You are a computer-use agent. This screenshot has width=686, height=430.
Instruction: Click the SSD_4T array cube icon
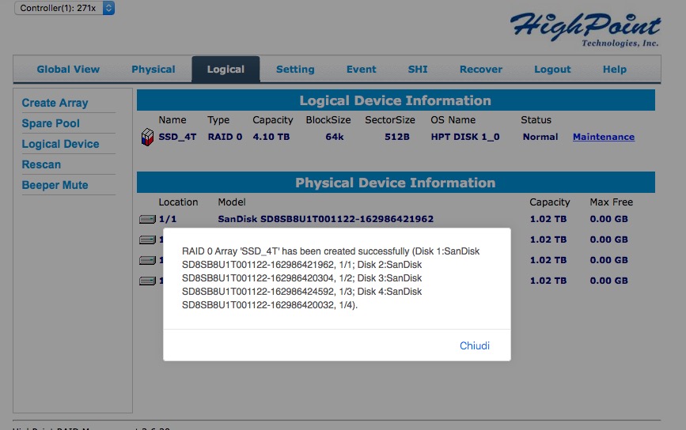pos(147,138)
